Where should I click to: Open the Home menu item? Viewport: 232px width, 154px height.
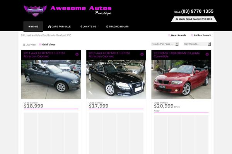[33, 27]
